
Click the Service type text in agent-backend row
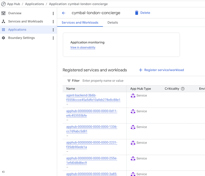coord(141,96)
